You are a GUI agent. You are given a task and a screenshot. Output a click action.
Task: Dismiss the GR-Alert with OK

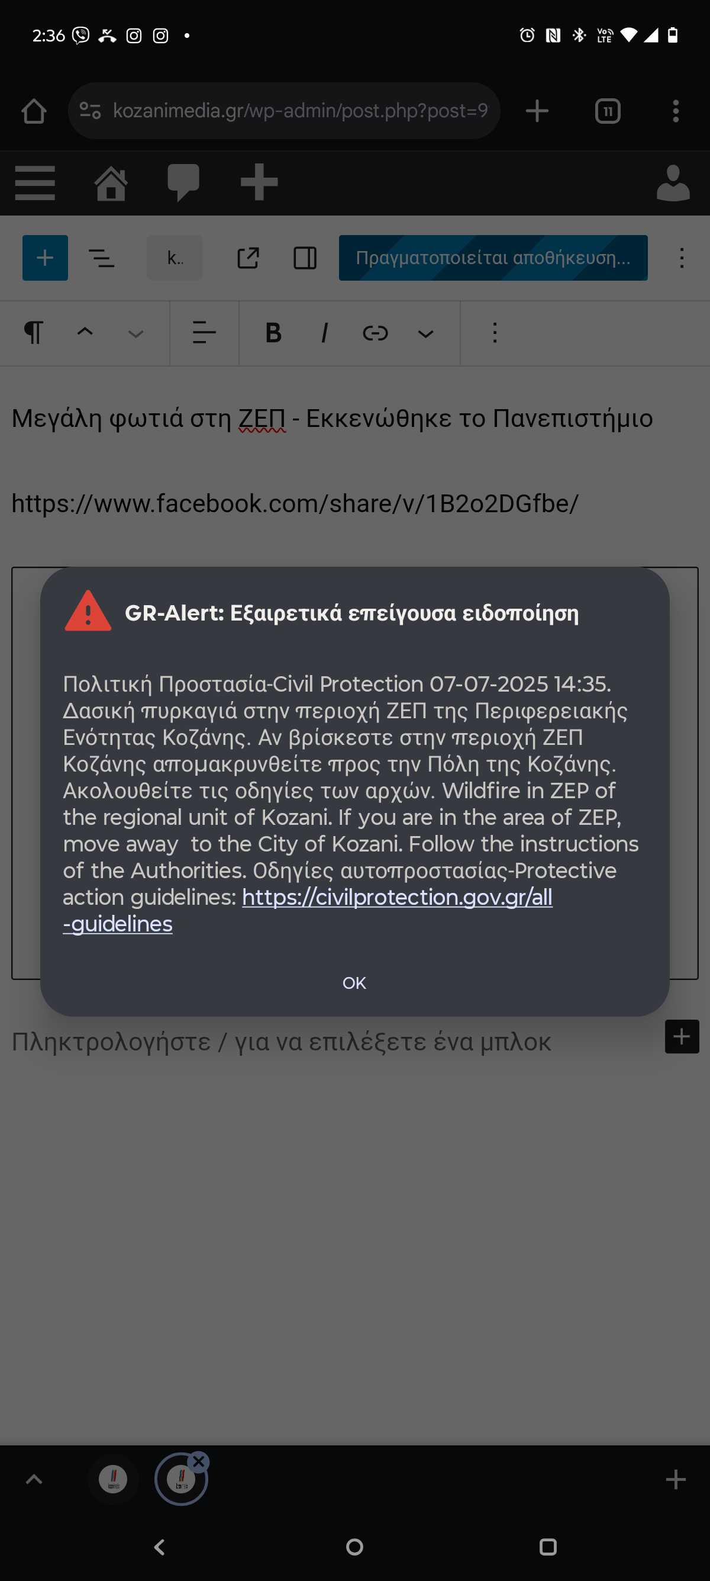point(354,982)
